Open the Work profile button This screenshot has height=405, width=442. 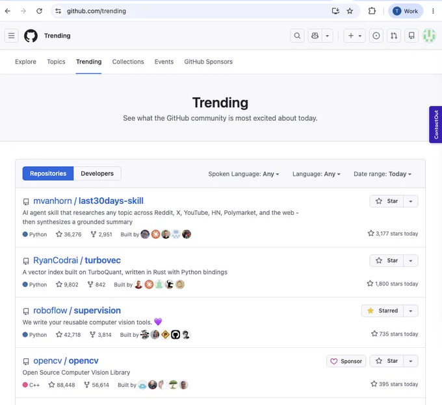tap(406, 11)
